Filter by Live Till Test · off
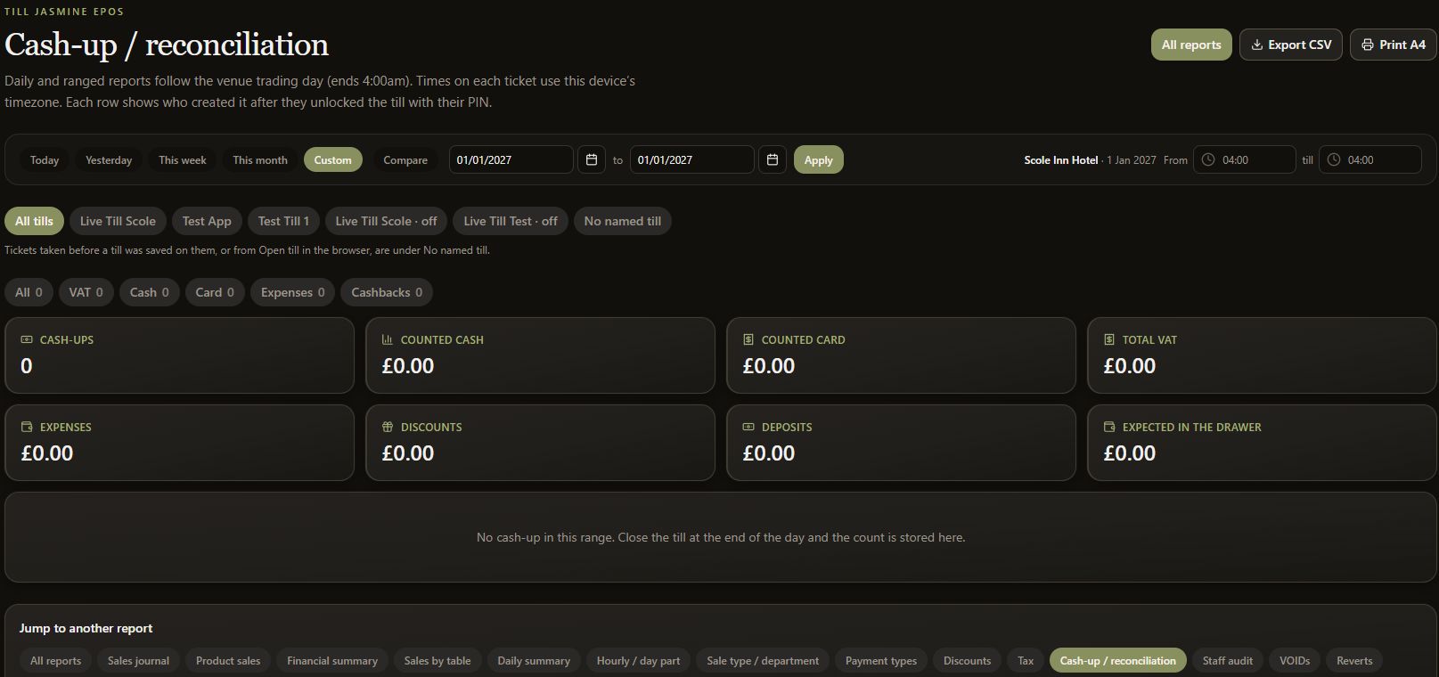Image resolution: width=1439 pixels, height=677 pixels. (511, 221)
